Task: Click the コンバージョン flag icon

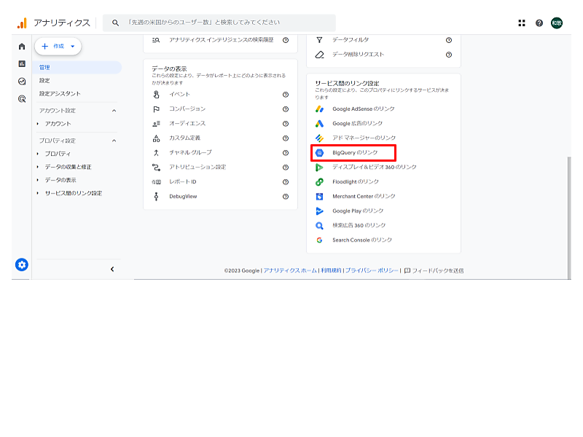Action: [156, 109]
